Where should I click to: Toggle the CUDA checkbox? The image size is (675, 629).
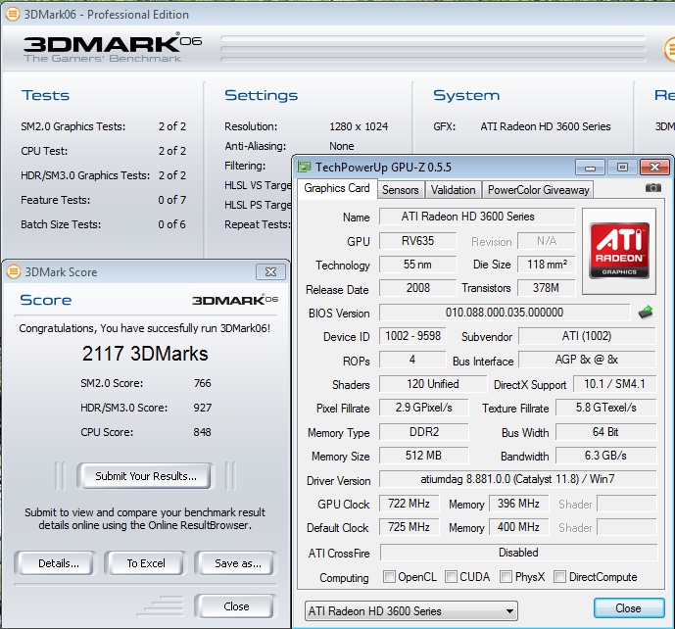pyautogui.click(x=451, y=576)
